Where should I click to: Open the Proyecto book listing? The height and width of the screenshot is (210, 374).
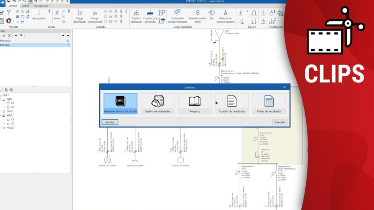click(195, 104)
